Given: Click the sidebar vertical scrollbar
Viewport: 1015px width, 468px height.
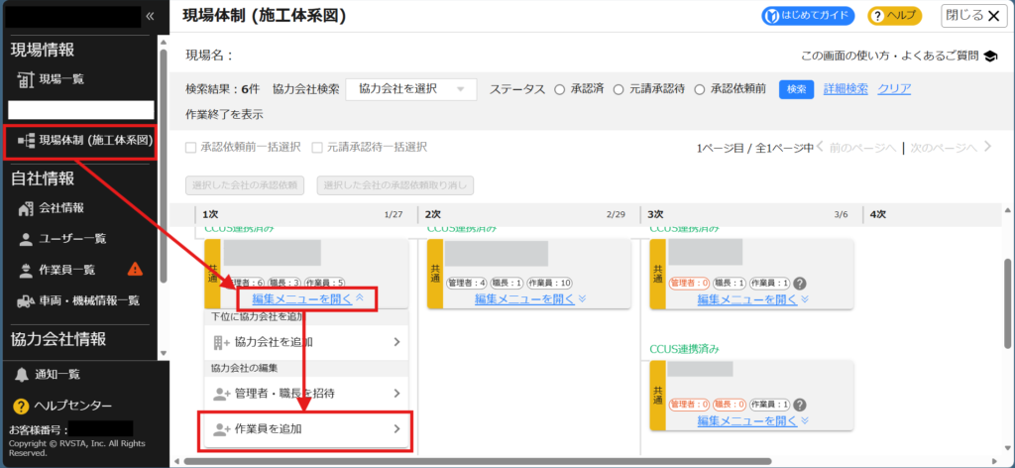Looking at the screenshot, I should [163, 165].
